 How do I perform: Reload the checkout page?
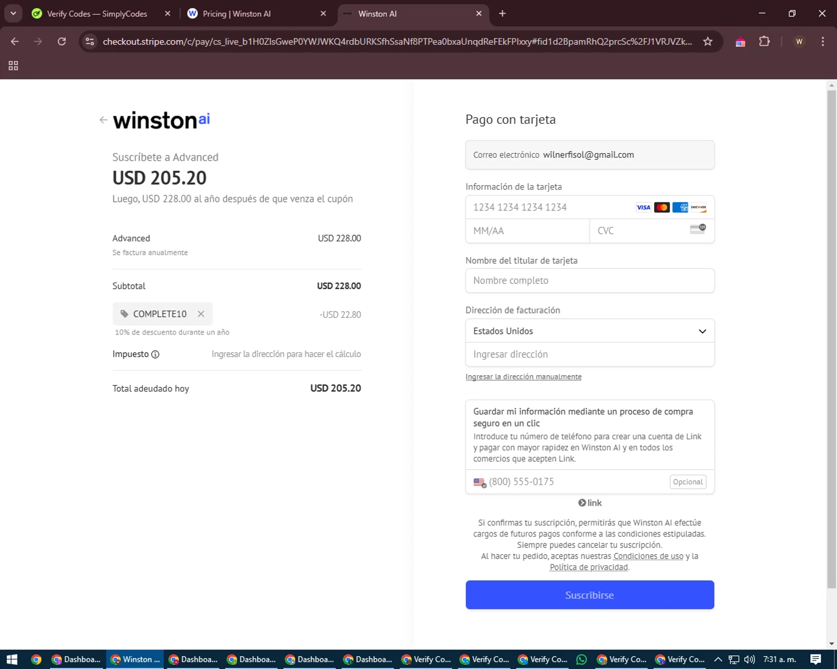[x=62, y=41]
